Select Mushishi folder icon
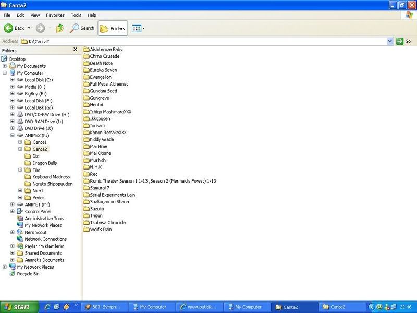This screenshot has width=417, height=313. (x=86, y=160)
